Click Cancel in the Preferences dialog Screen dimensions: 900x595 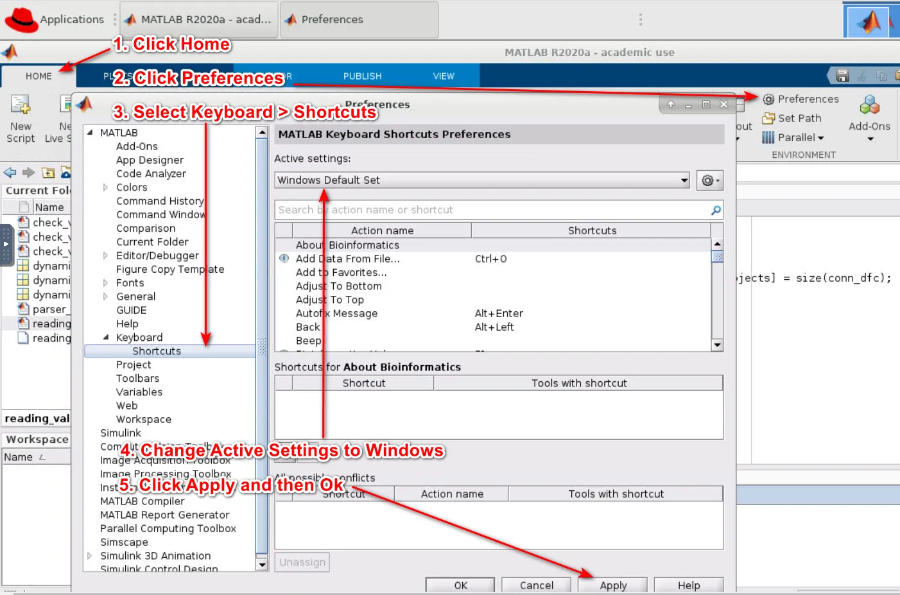click(x=537, y=585)
